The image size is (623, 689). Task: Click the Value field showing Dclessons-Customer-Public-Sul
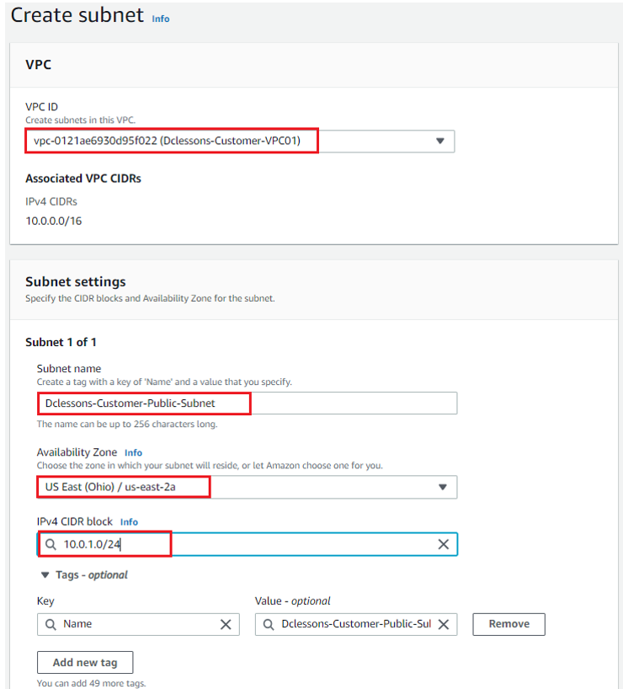coord(354,624)
